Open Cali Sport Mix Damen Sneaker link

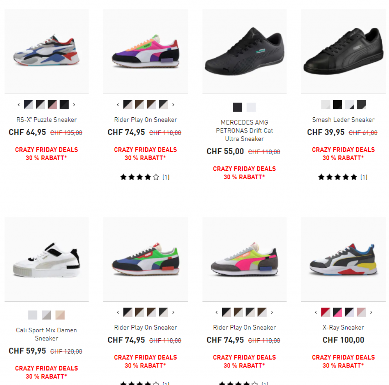coord(47,334)
